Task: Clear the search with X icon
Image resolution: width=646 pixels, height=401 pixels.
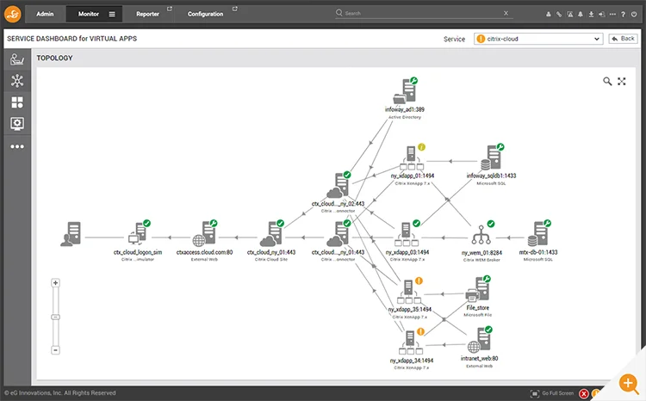Action: point(506,13)
